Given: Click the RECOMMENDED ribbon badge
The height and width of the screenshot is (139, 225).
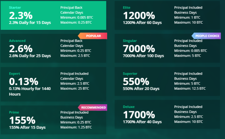Looking at the screenshot, I should [x=93, y=107].
